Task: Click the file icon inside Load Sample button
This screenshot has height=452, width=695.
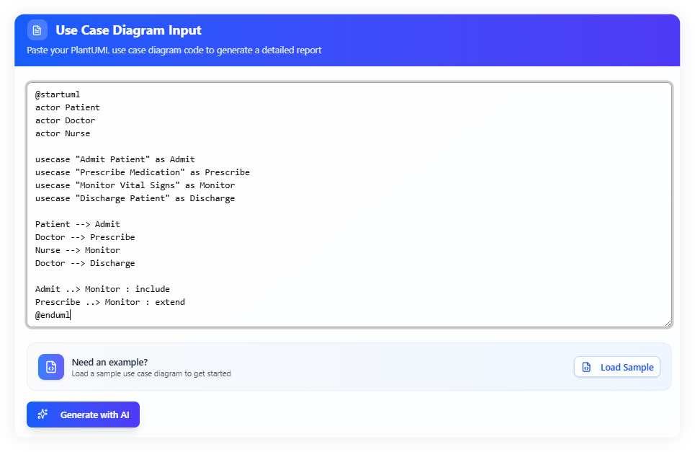Action: 586,367
